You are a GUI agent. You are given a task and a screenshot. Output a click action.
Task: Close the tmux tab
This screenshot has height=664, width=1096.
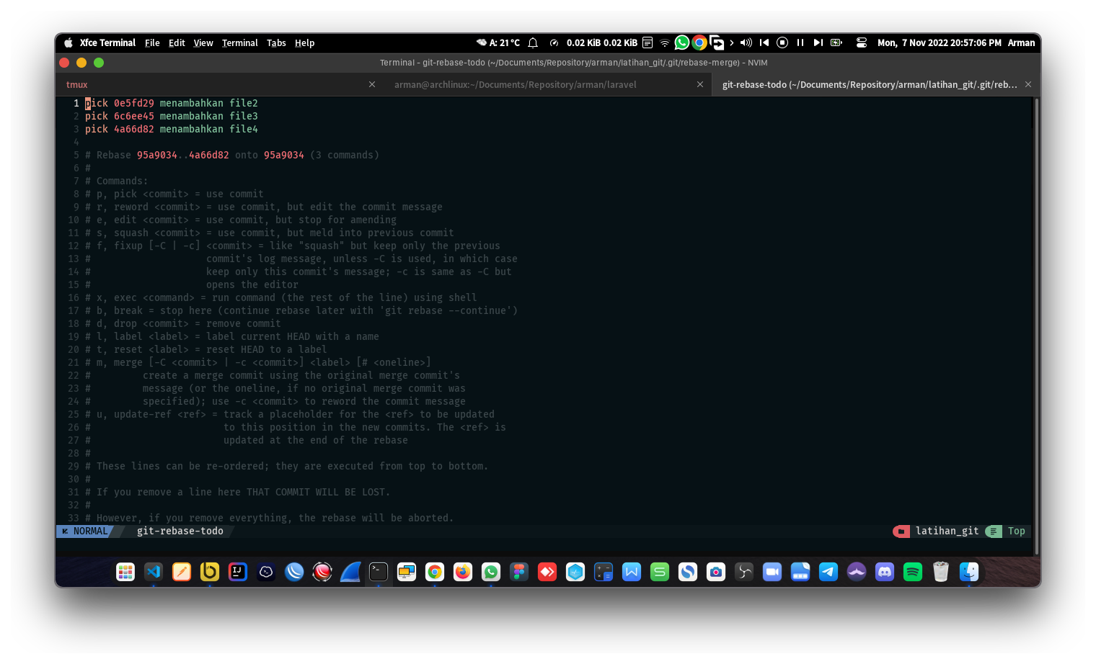click(372, 84)
